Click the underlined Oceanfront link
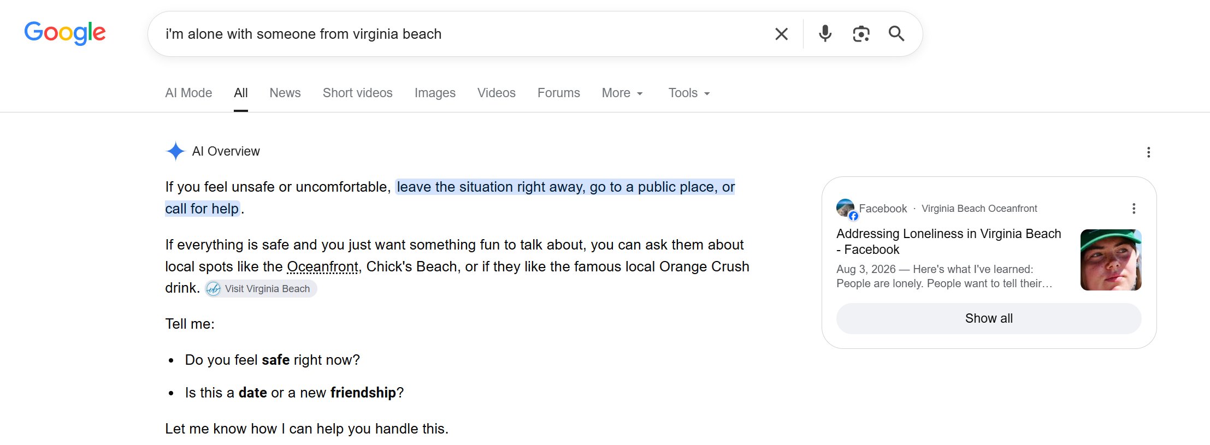This screenshot has height=445, width=1210. click(323, 266)
